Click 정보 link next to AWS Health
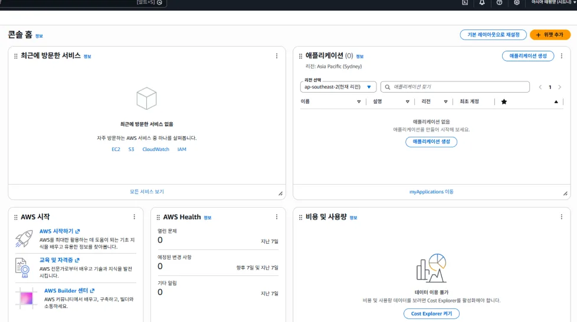Image resolution: width=577 pixels, height=322 pixels. (x=208, y=218)
